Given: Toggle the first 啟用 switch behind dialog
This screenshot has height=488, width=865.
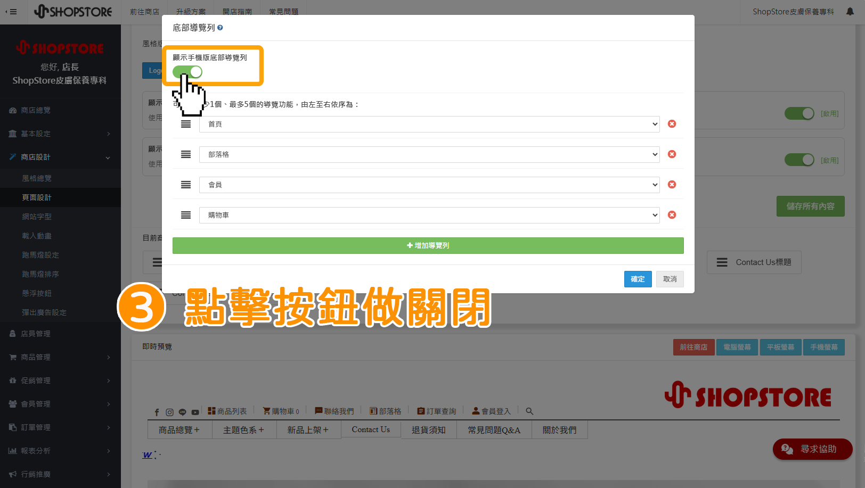Looking at the screenshot, I should click(799, 113).
